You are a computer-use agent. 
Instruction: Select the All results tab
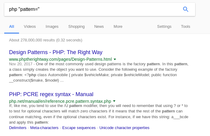11,27
